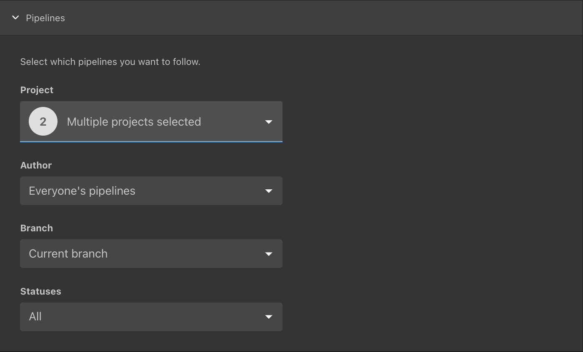Click the Project field label
Screen dimensions: 583x352
pyautogui.click(x=37, y=90)
